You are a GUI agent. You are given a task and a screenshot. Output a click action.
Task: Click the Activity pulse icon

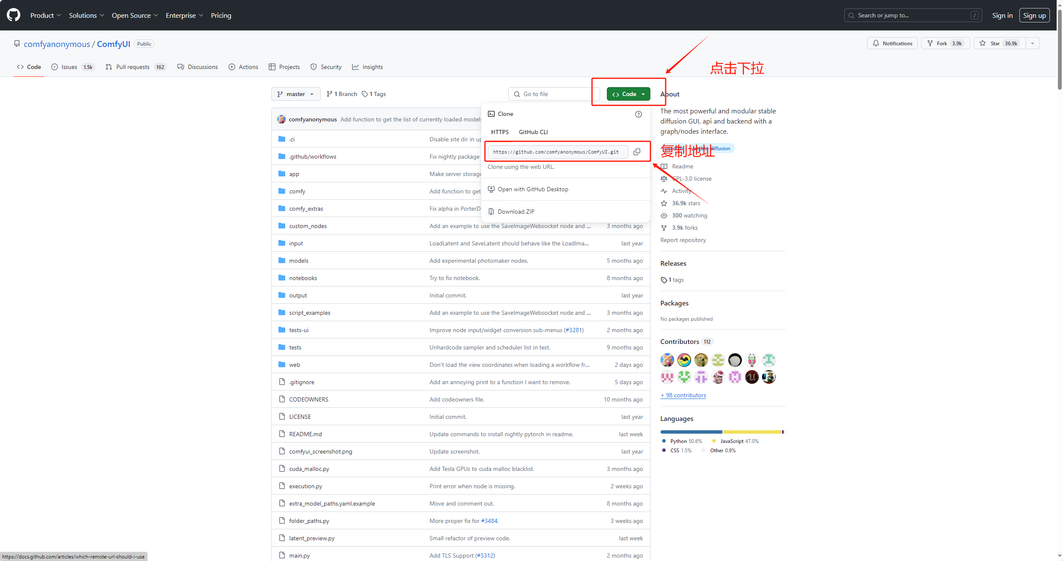coord(664,191)
